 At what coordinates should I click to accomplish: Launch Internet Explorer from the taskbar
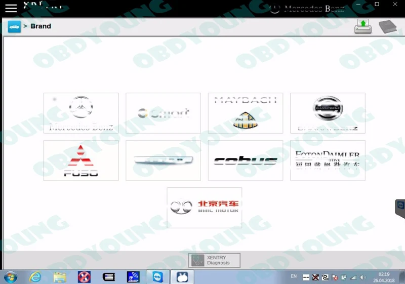coord(35,277)
